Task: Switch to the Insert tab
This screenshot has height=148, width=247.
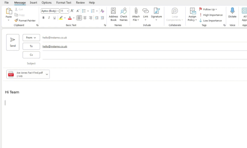Action: pyautogui.click(x=33, y=3)
